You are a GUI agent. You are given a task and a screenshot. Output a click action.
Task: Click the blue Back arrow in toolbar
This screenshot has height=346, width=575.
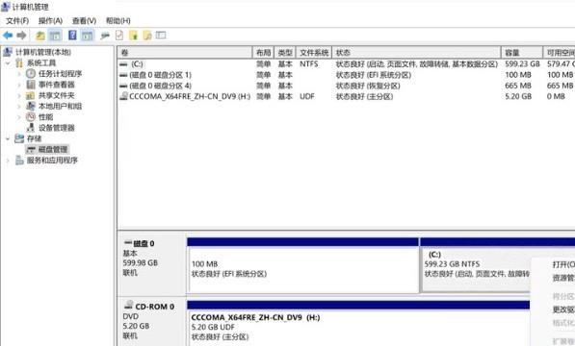click(8, 36)
